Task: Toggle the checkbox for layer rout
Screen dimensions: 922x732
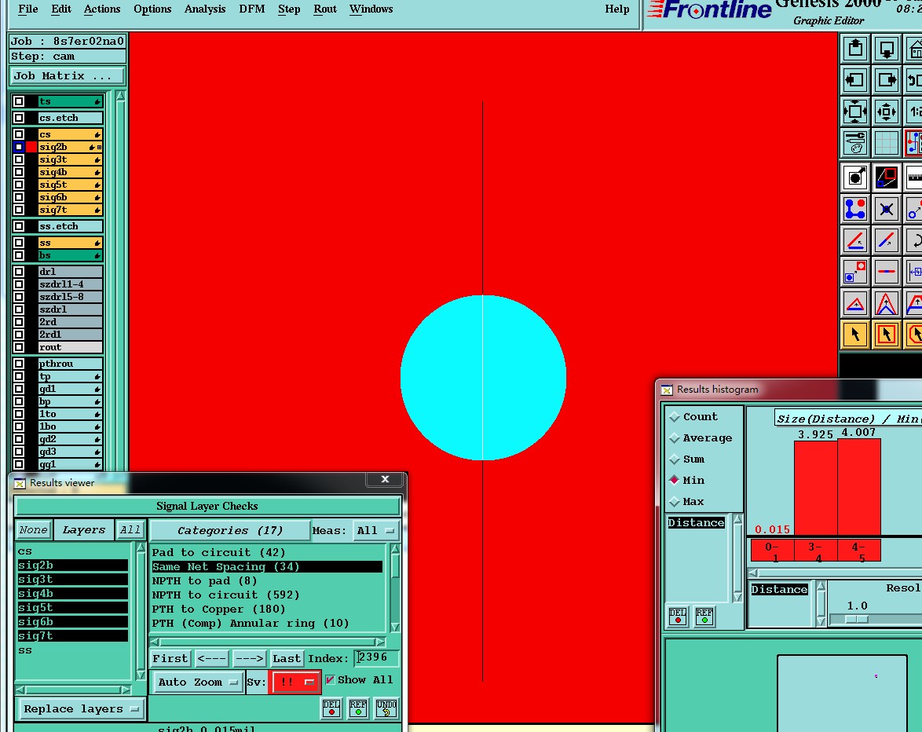Action: pyautogui.click(x=19, y=347)
